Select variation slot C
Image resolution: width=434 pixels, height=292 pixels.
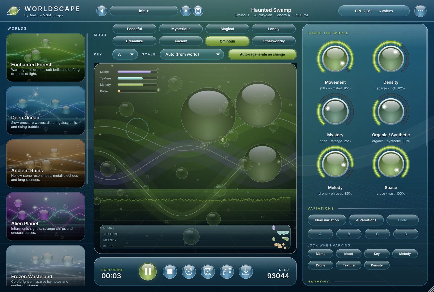[377, 234]
